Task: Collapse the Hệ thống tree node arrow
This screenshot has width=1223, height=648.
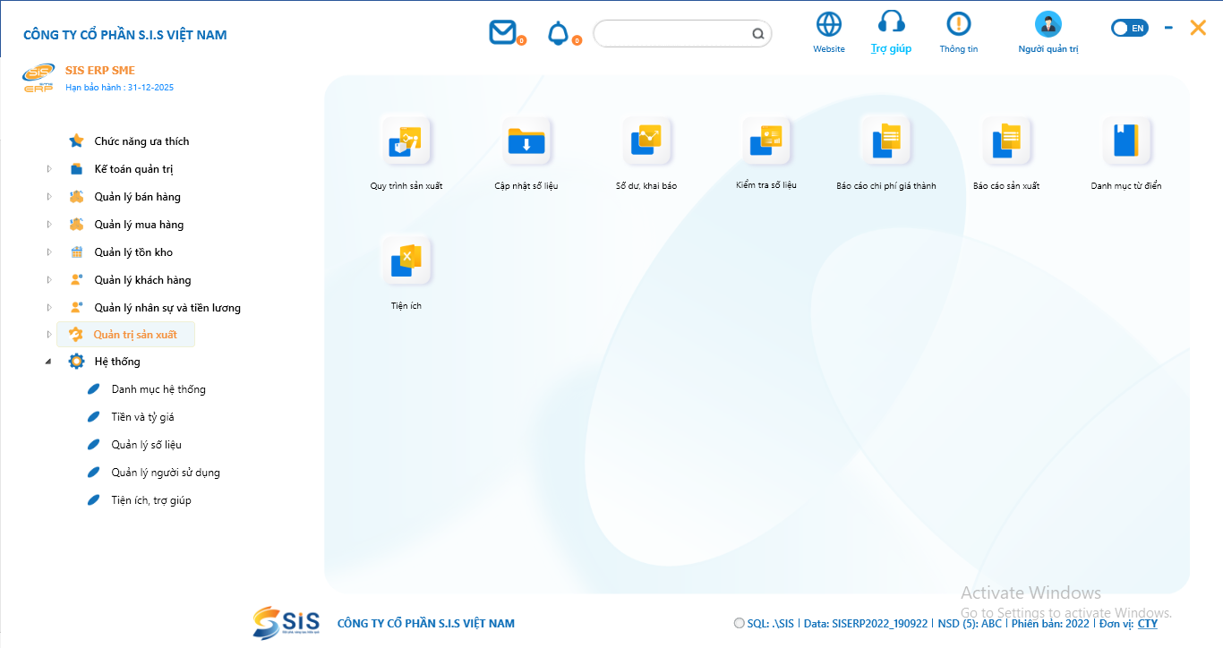Action: point(48,362)
